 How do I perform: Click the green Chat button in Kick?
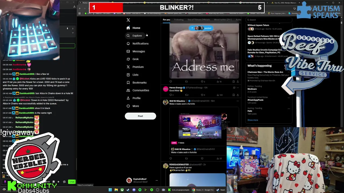click(x=72, y=182)
